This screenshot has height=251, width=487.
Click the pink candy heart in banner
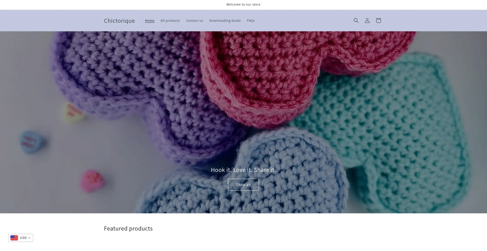tap(92, 180)
